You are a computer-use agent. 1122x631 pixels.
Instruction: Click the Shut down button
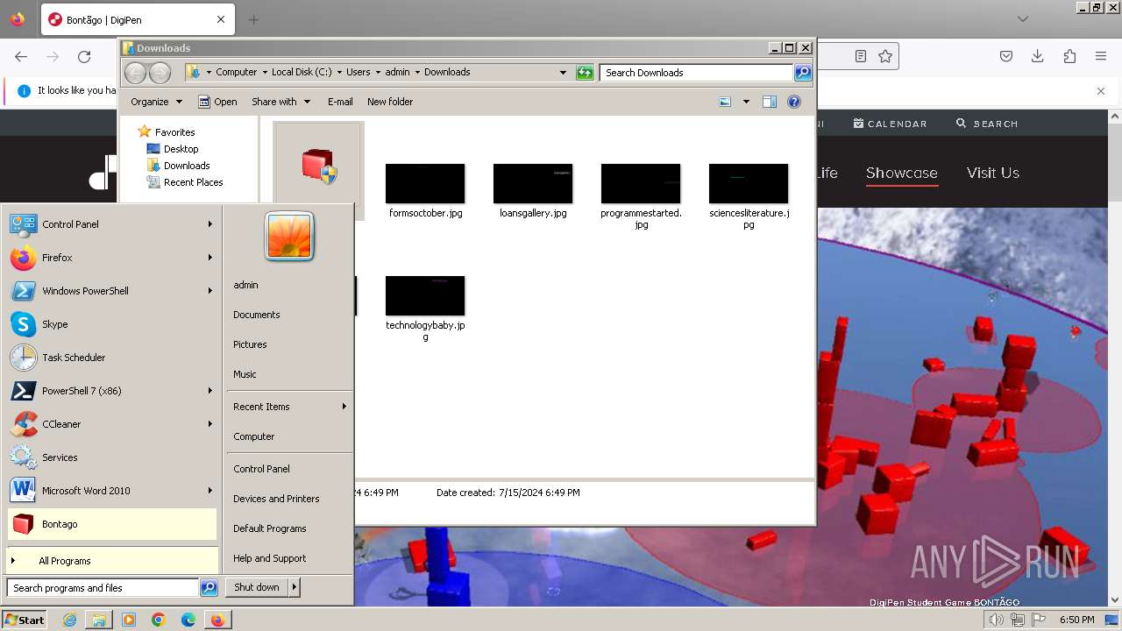coord(257,587)
